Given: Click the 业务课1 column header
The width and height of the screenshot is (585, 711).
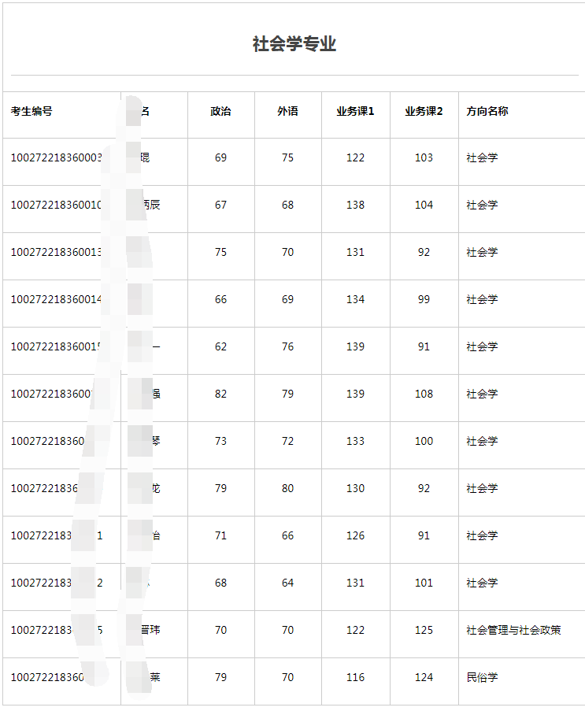Looking at the screenshot, I should 355,111.
